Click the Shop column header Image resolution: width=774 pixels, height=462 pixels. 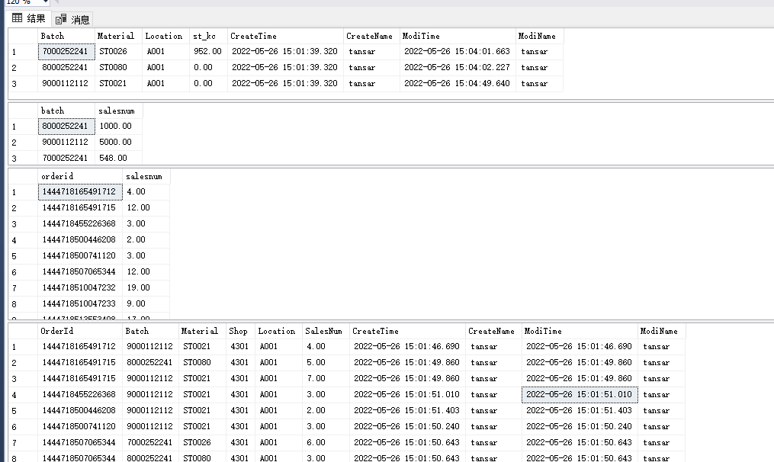coord(240,331)
